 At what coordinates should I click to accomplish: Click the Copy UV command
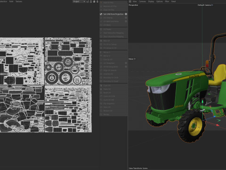(x=113, y=85)
